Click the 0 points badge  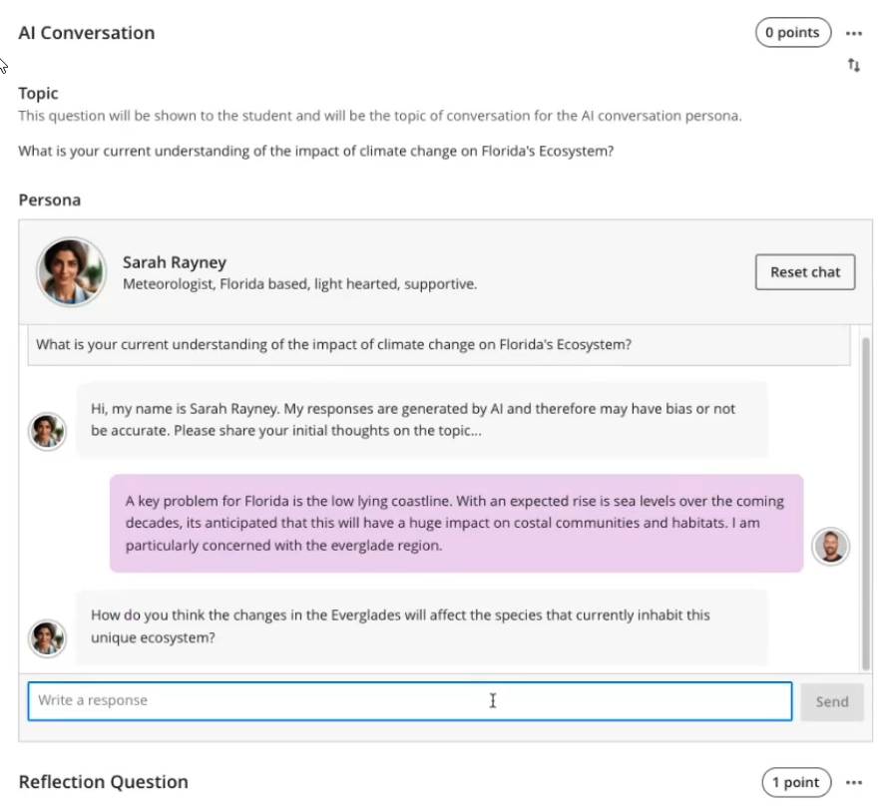[793, 32]
